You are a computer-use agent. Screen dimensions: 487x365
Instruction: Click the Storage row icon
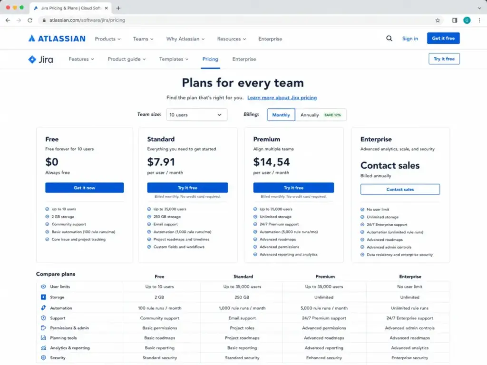pyautogui.click(x=43, y=297)
